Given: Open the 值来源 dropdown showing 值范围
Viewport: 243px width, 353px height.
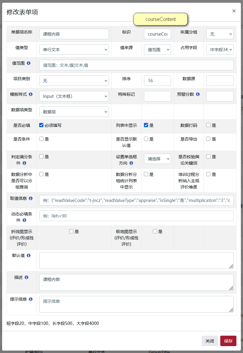Looking at the screenshot, I should [x=157, y=50].
